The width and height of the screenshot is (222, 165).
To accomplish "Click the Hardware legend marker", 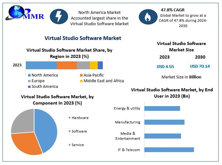I will [69, 118].
